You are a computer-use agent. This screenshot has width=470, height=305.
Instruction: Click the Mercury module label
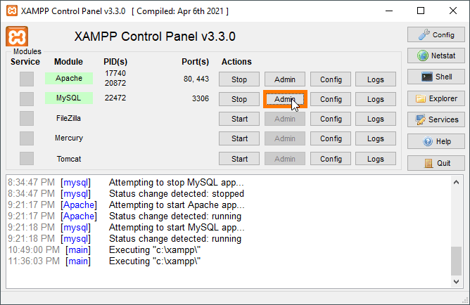tap(69, 138)
